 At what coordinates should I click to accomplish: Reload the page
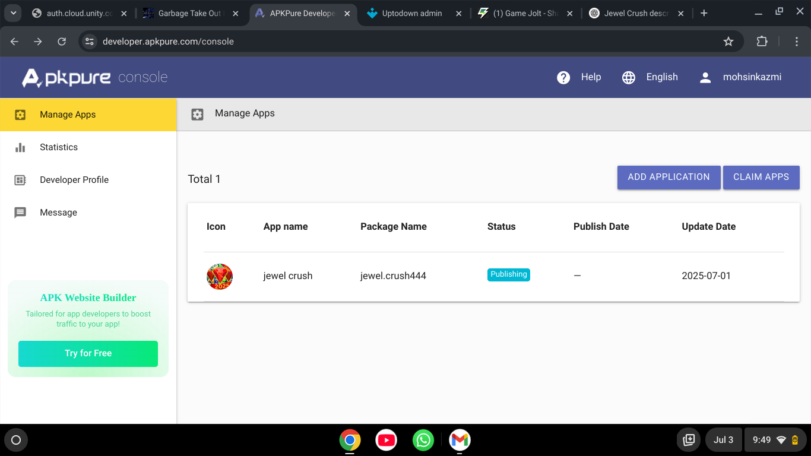62,42
